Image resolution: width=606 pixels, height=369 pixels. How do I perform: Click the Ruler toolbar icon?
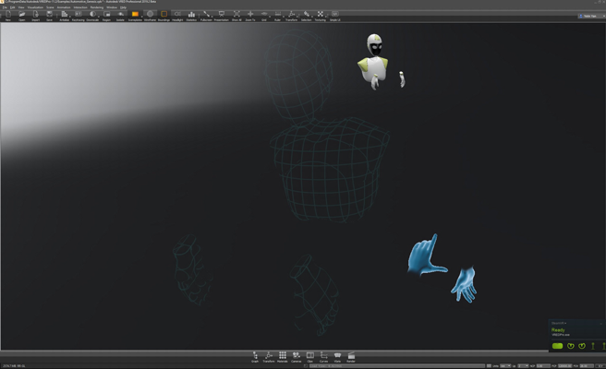tap(277, 16)
